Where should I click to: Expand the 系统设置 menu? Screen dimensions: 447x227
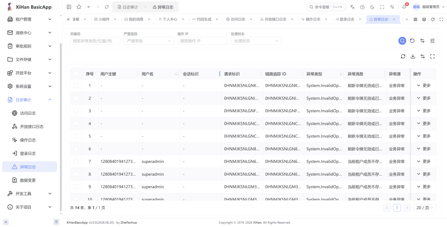(30, 87)
